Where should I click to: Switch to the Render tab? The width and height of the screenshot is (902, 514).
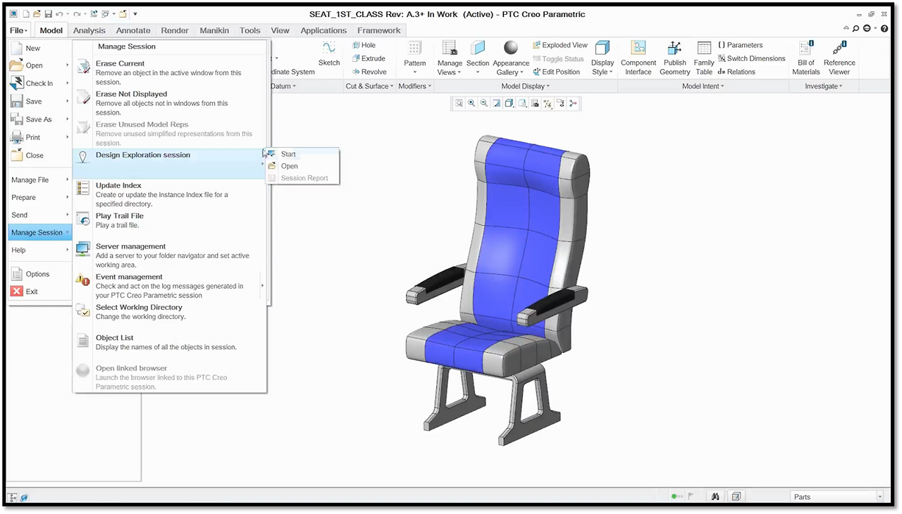point(175,30)
